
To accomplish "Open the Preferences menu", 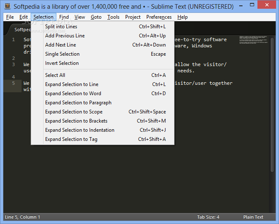I will click(x=159, y=17).
